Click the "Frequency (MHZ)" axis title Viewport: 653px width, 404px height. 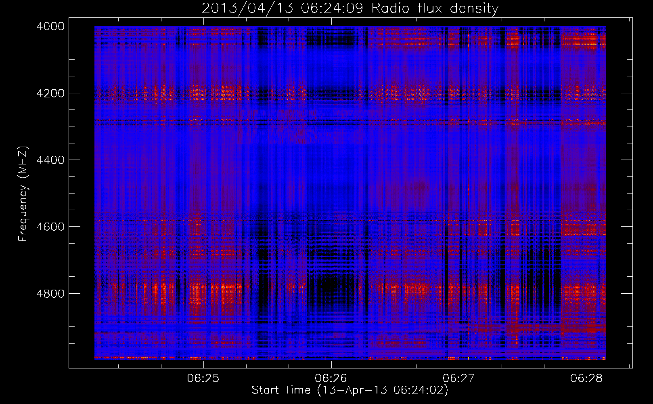point(23,194)
